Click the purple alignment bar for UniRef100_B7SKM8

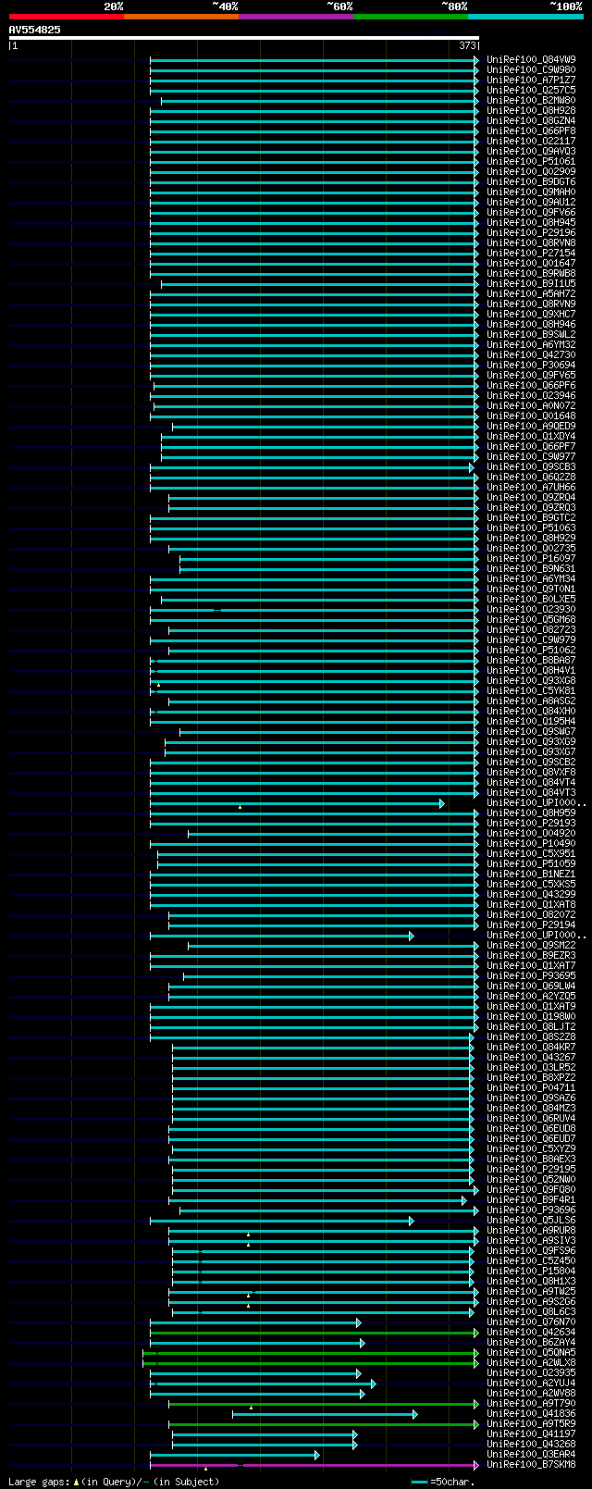click(x=314, y=1465)
